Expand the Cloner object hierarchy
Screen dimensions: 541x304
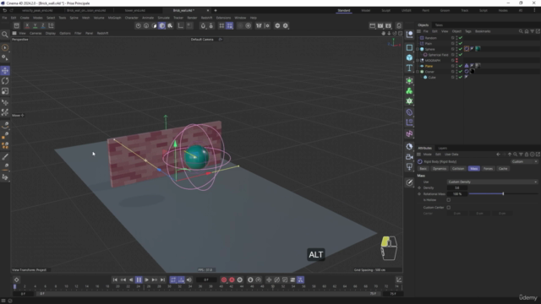click(x=418, y=71)
